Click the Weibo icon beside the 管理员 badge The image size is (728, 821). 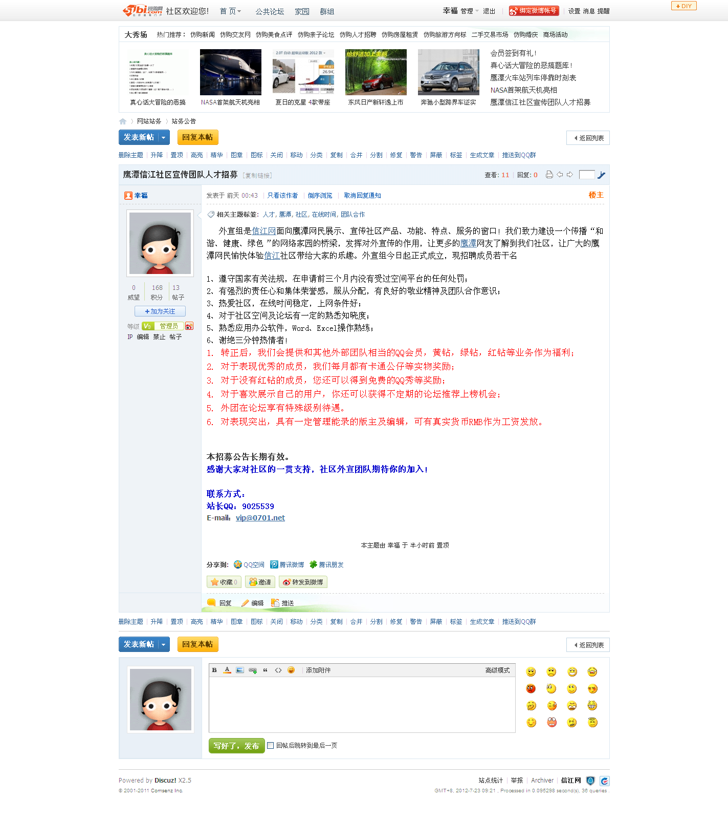tap(189, 326)
